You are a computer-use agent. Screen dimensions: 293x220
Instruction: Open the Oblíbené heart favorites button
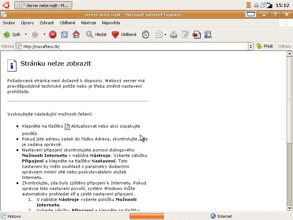tap(124, 34)
